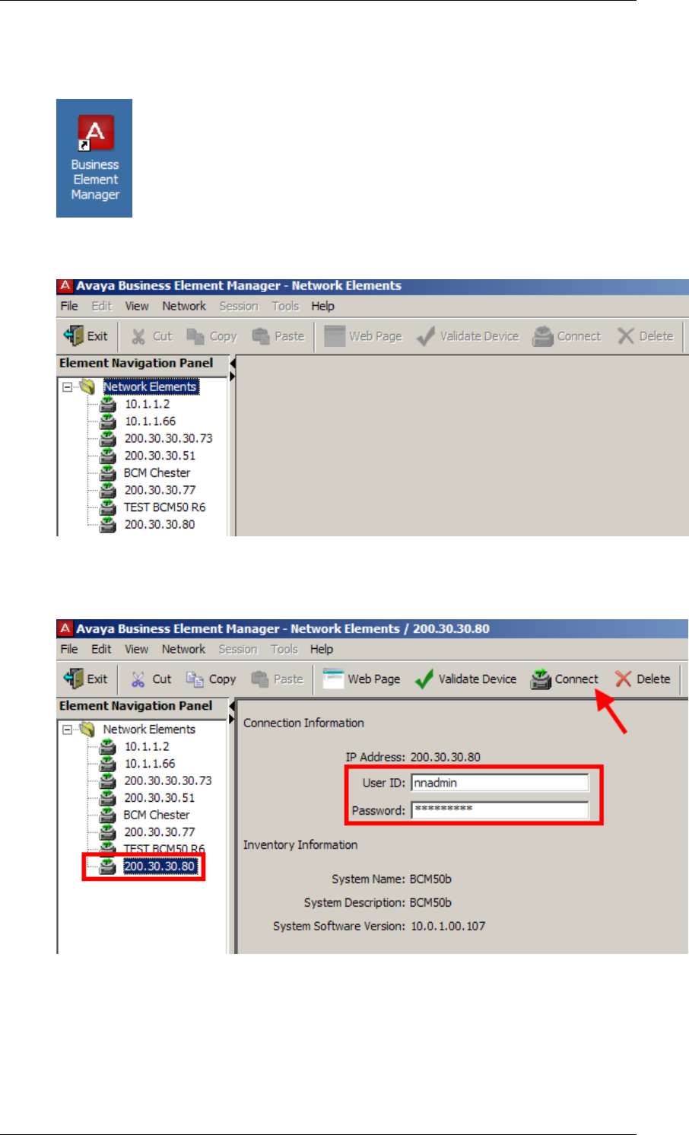This screenshot has width=689, height=1135.
Task: Open View menu in lower window
Action: 136,649
